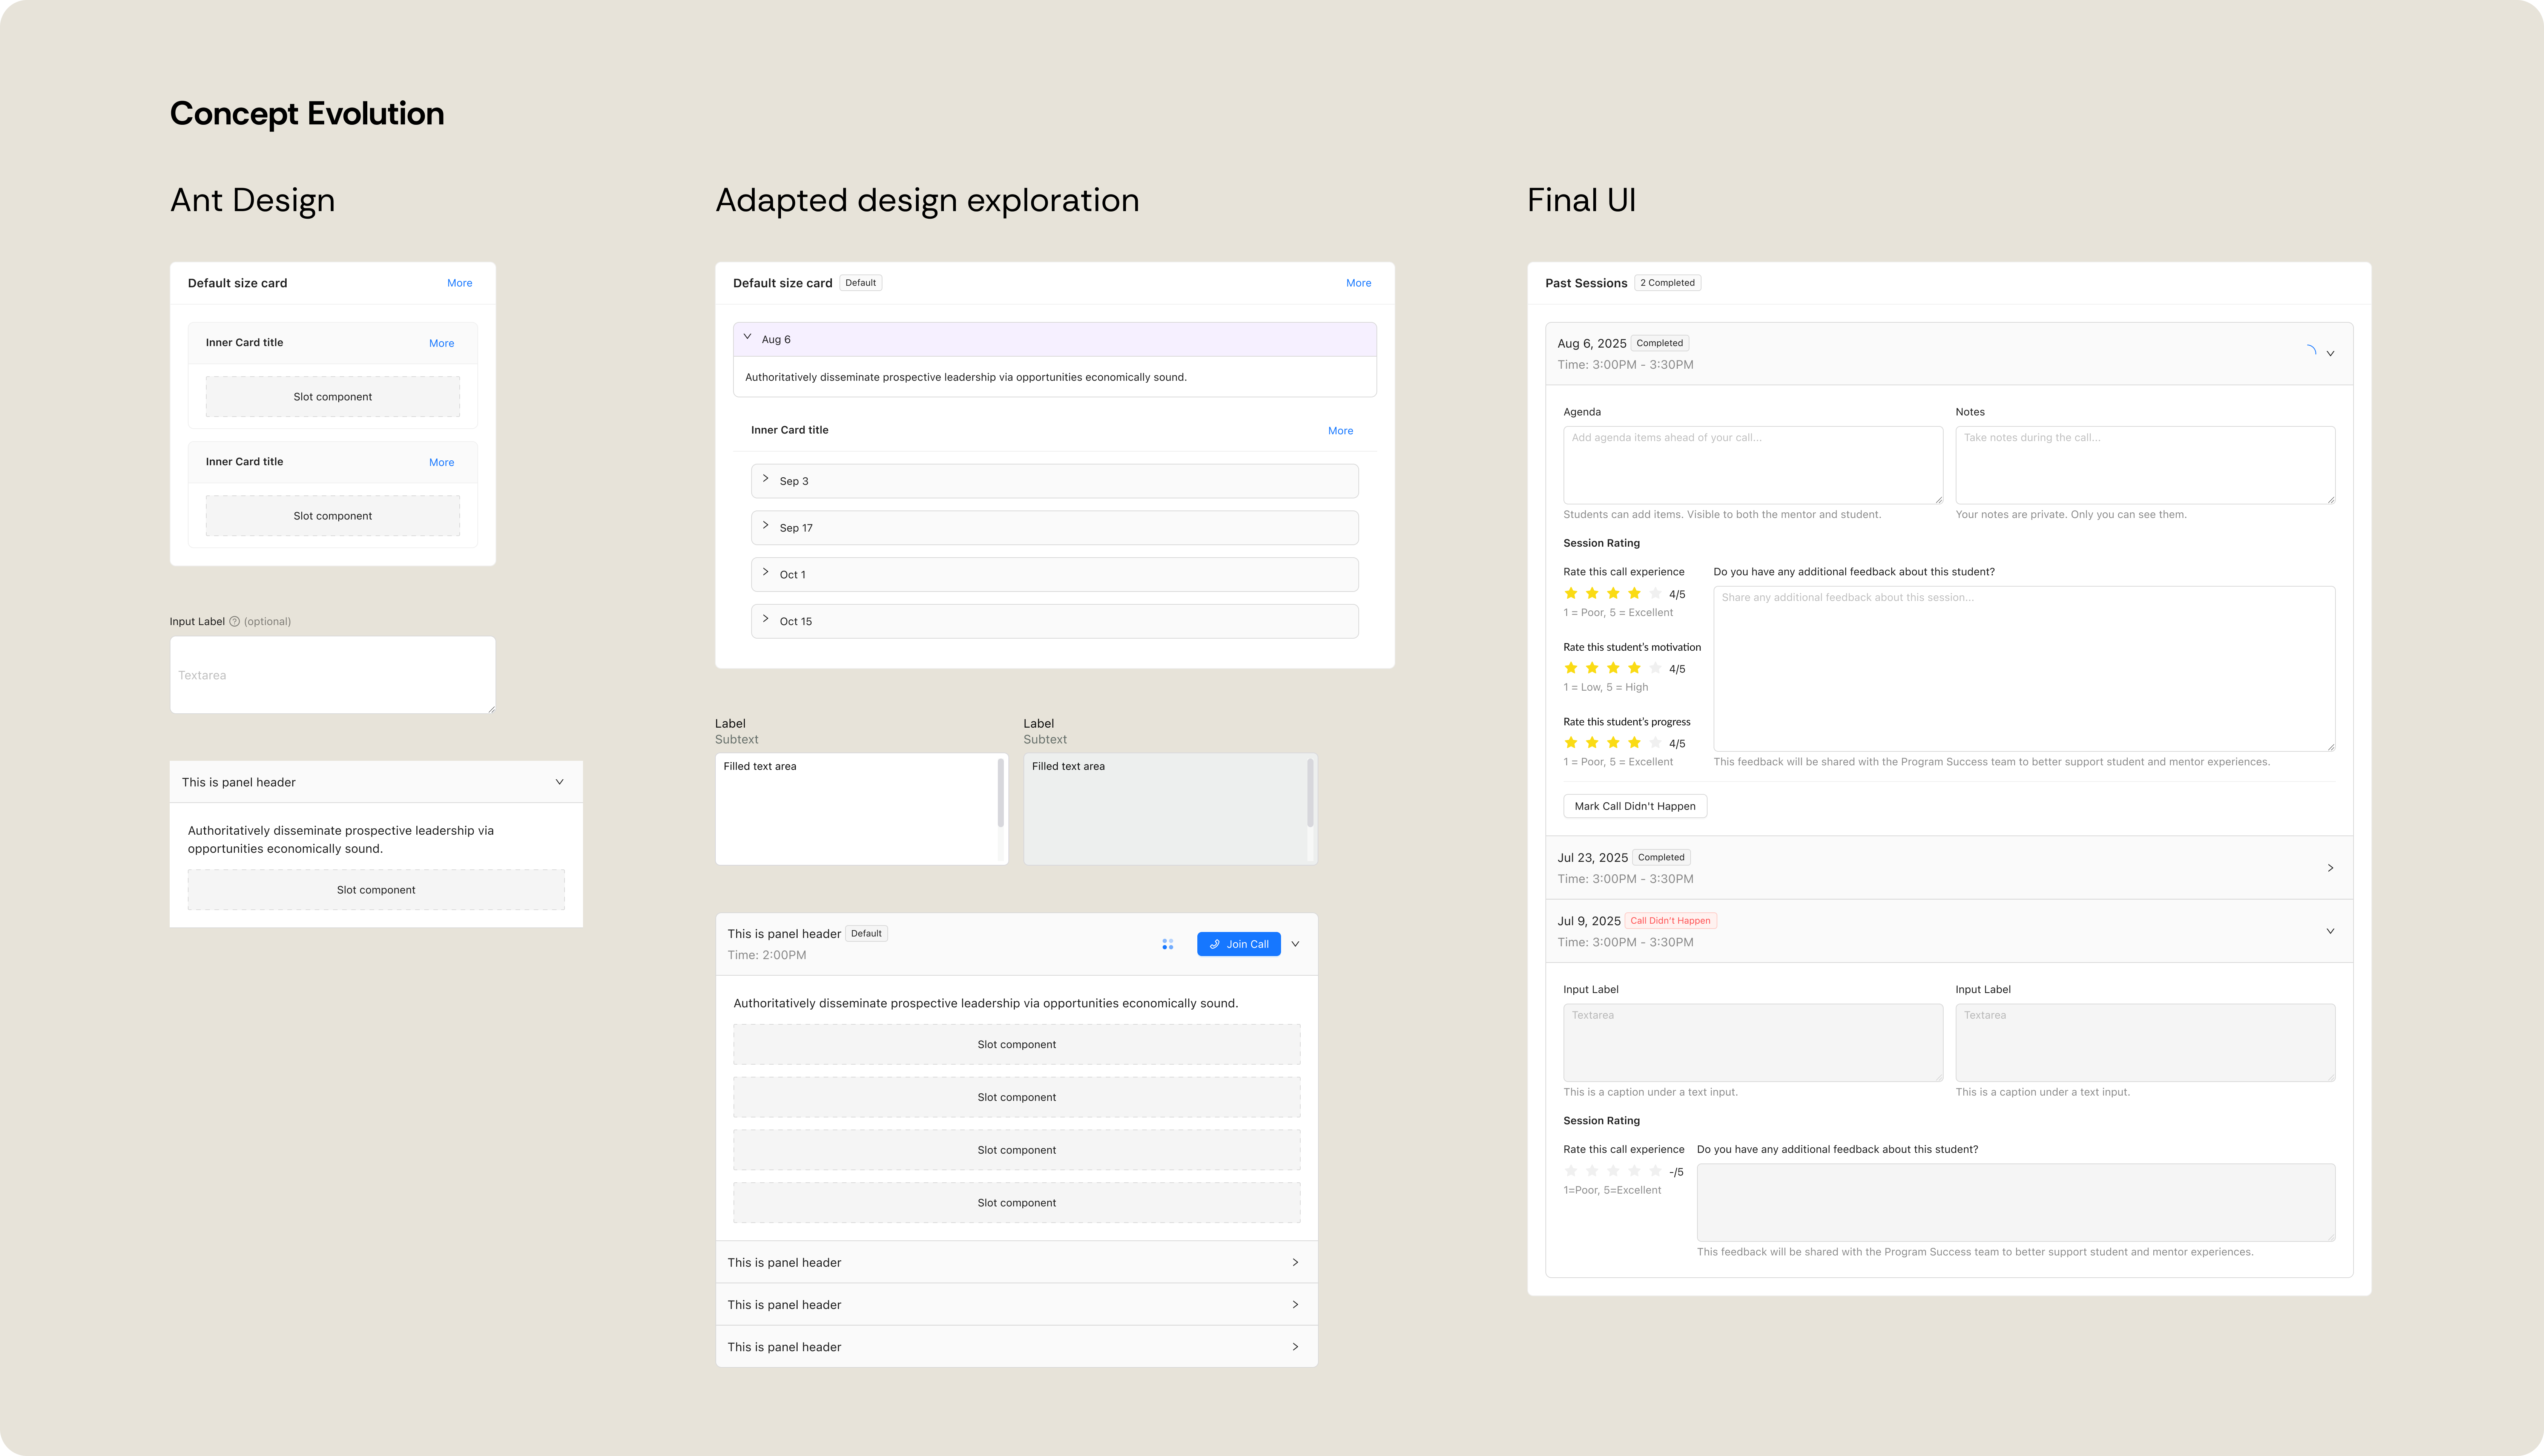
Task: Click the four-dot icon left of Join Call
Action: (1167, 944)
